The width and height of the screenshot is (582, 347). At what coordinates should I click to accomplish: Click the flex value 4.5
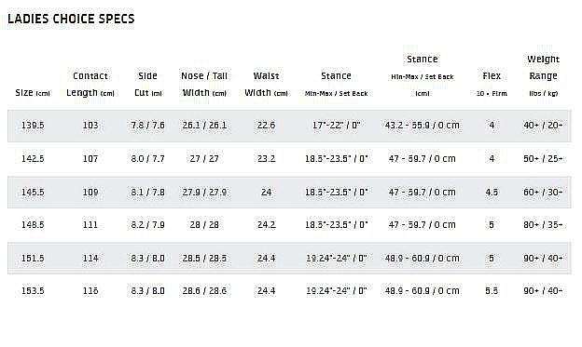(x=492, y=193)
